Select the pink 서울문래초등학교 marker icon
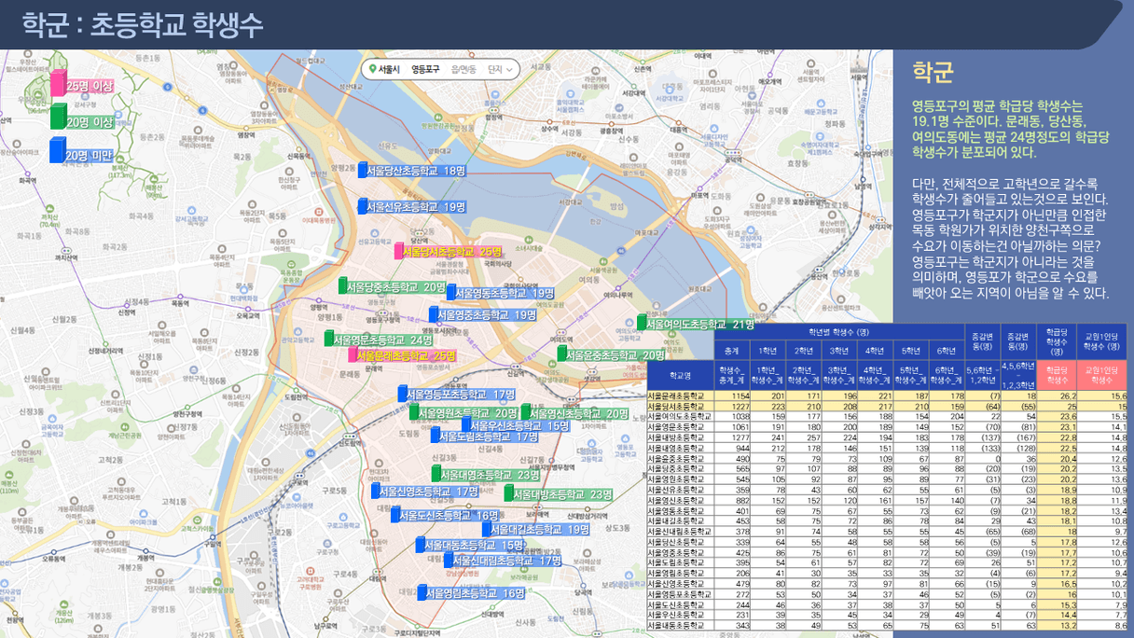Viewport: 1134px width, 638px height. [353, 354]
